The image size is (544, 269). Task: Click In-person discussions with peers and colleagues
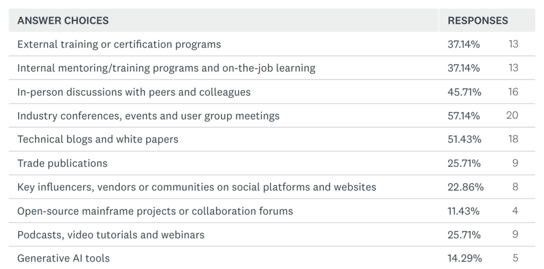134,93
